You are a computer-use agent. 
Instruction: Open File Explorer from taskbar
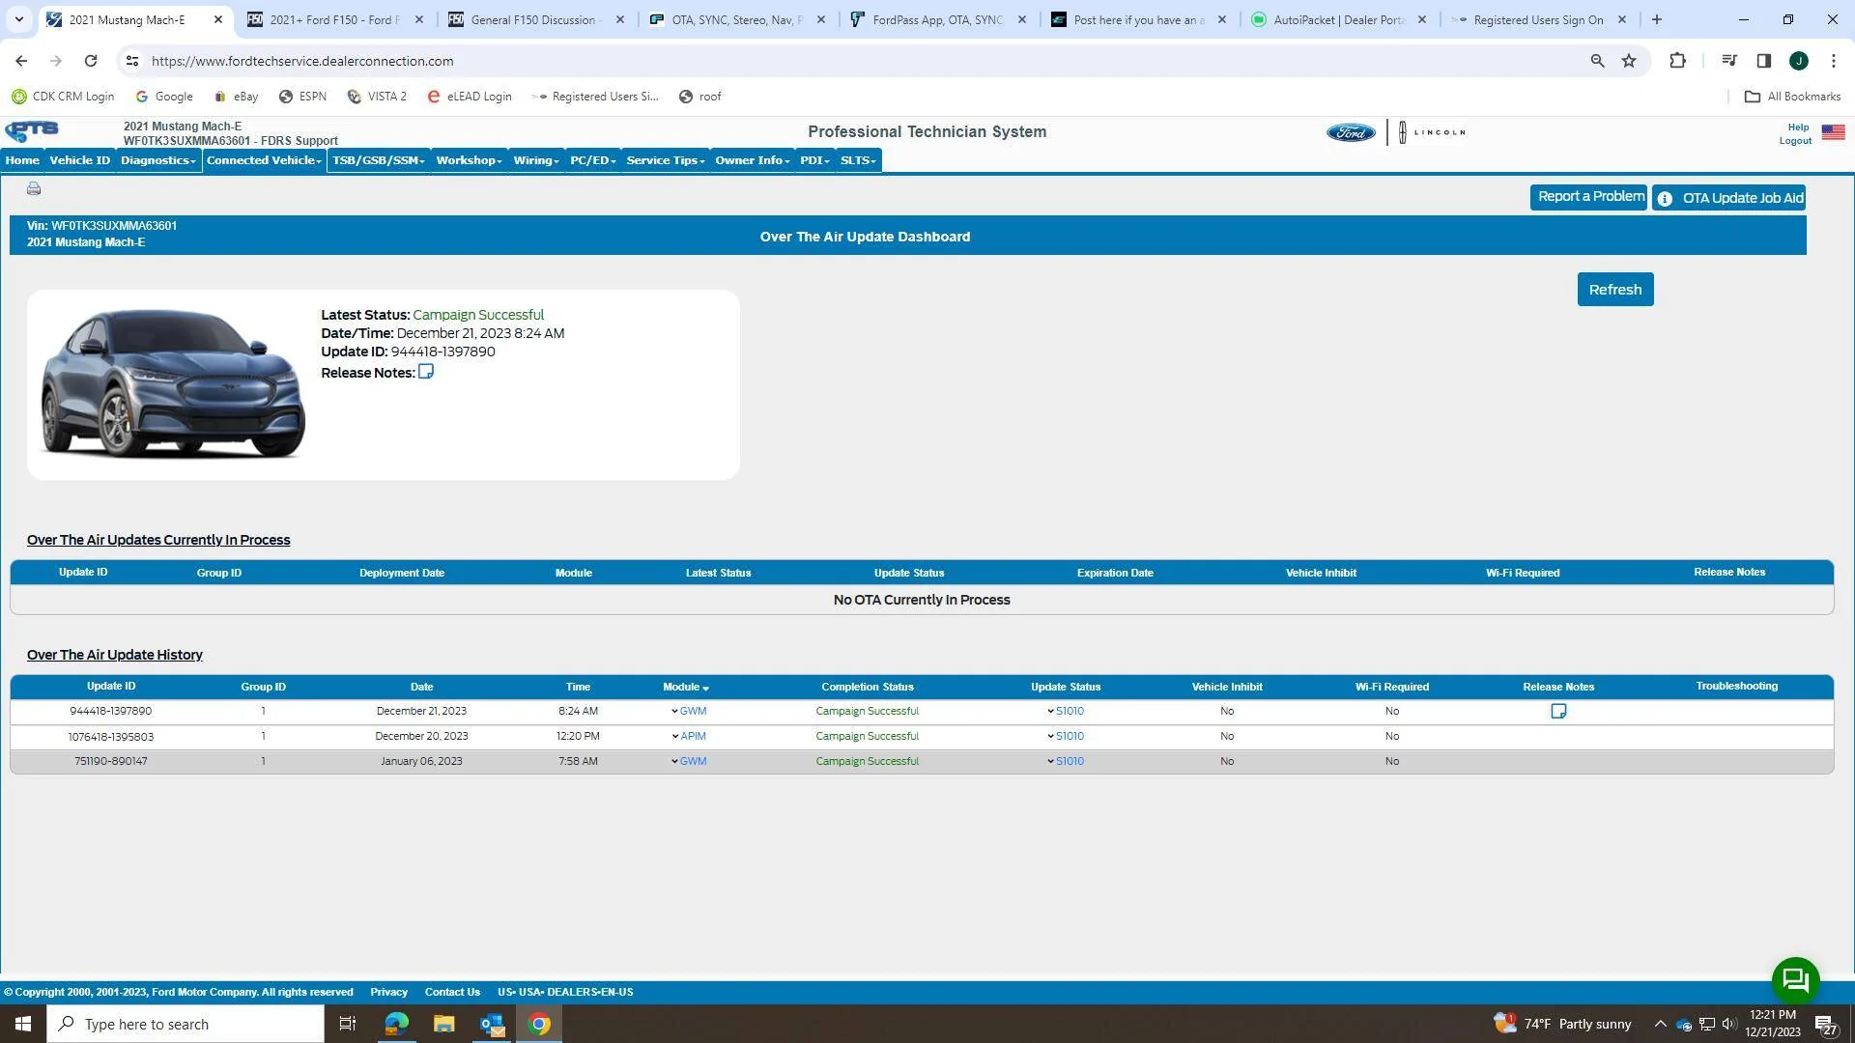tap(443, 1024)
